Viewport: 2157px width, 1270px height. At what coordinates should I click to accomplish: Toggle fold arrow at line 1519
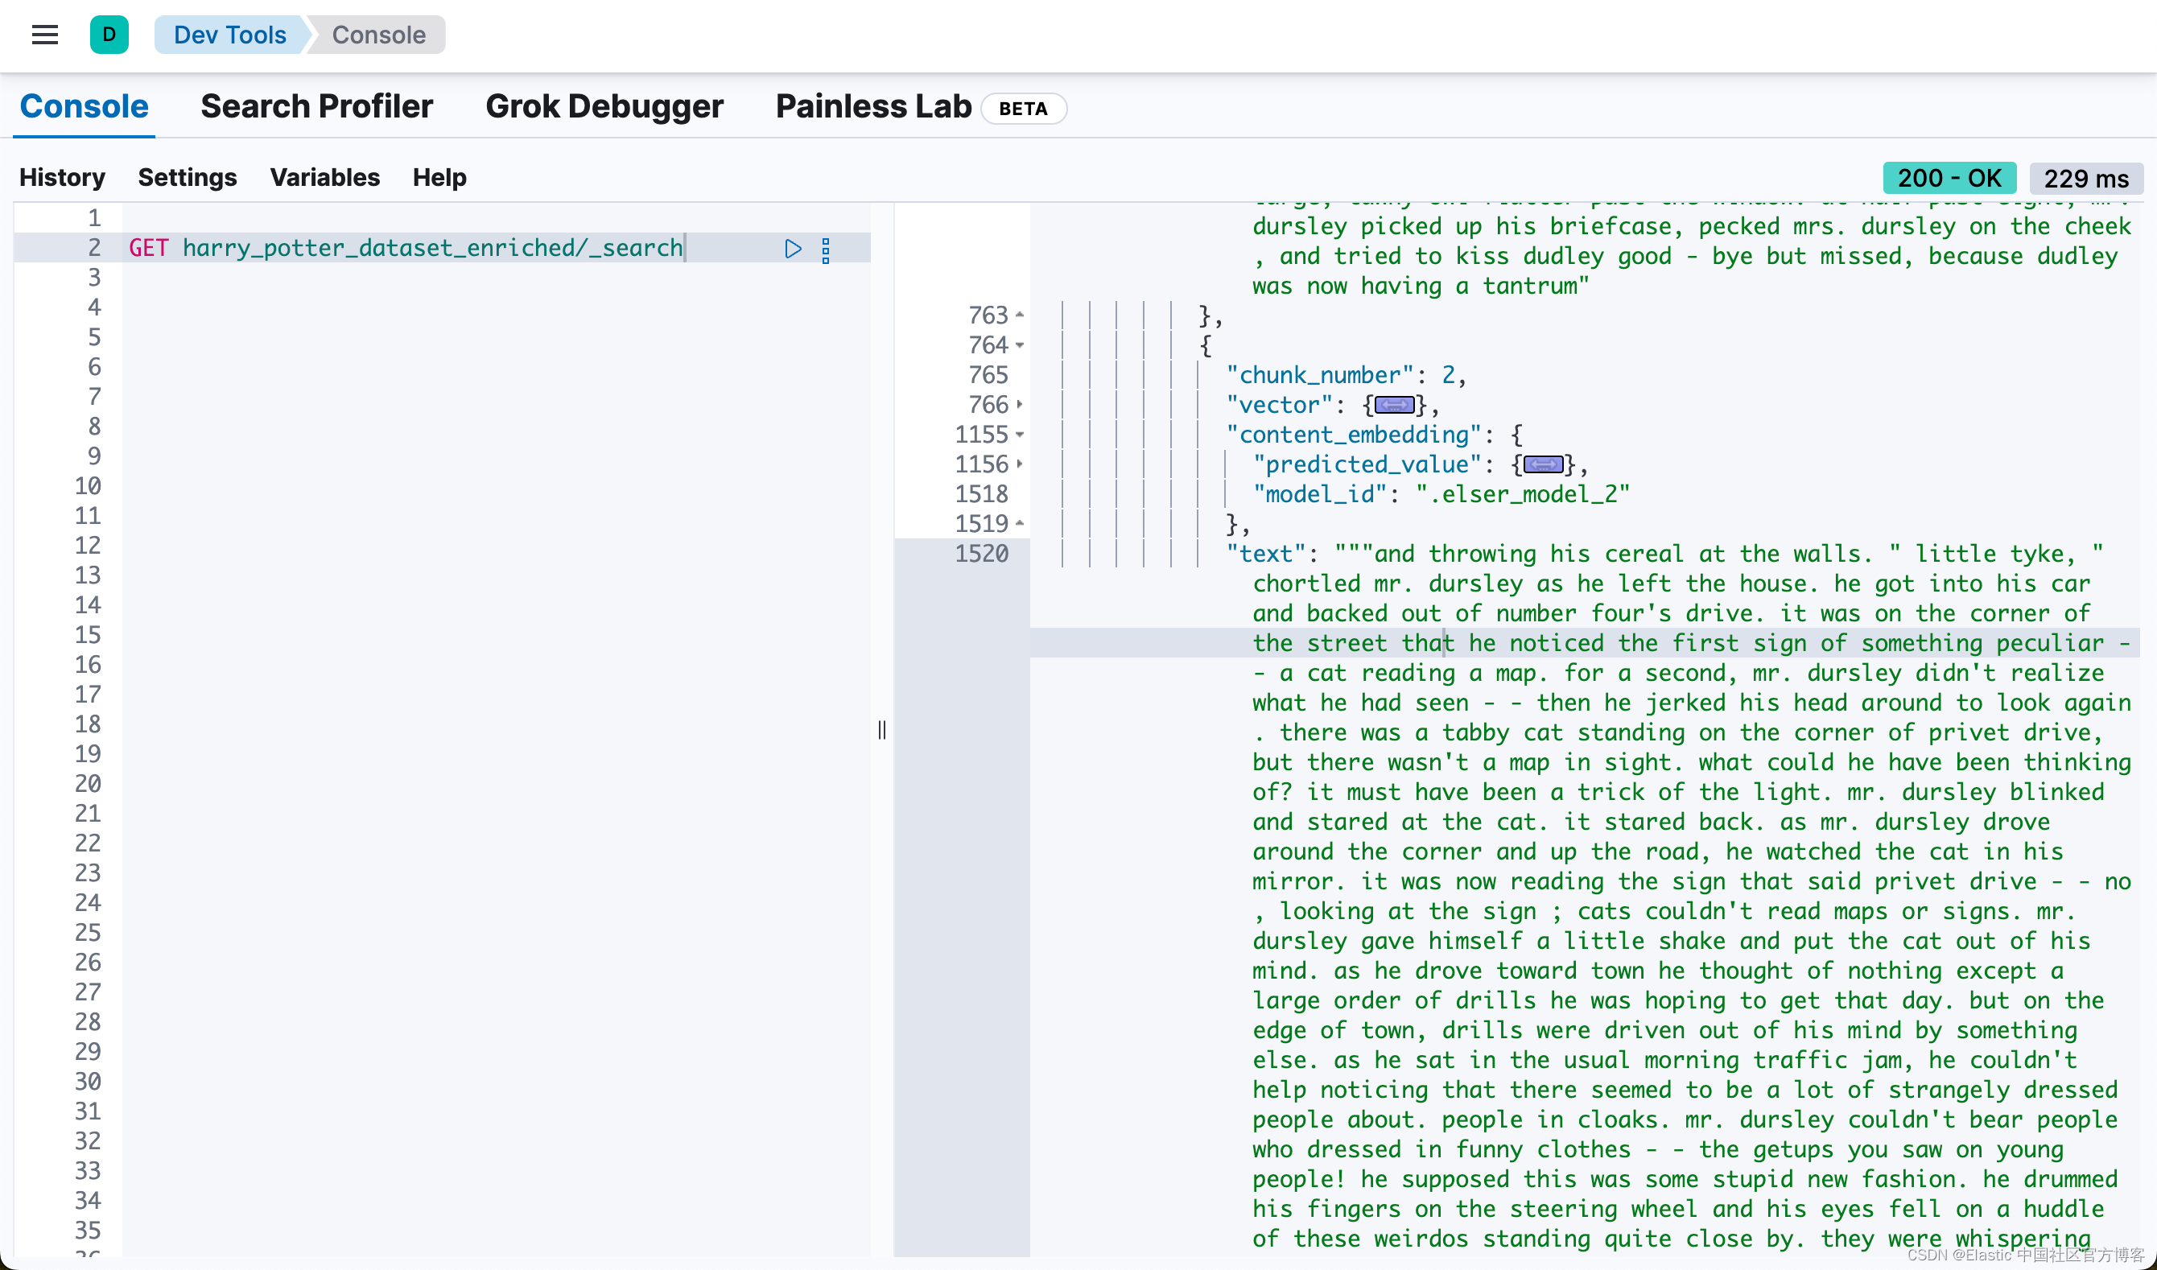[1020, 524]
